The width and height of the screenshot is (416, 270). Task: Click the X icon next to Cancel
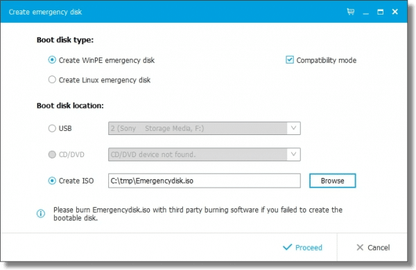pos(360,247)
